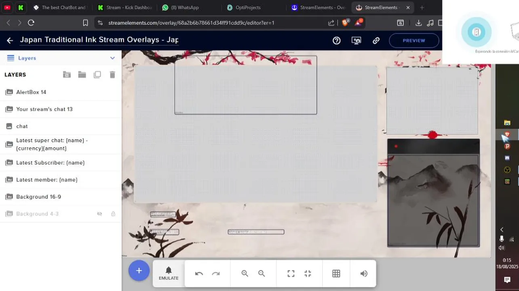Select the Your stream's chat 13 layer

pyautogui.click(x=61, y=109)
